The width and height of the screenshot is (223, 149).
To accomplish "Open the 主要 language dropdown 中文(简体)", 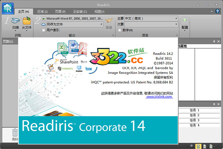I will click(176, 19).
